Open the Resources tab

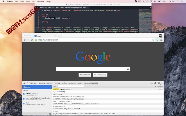point(72,83)
